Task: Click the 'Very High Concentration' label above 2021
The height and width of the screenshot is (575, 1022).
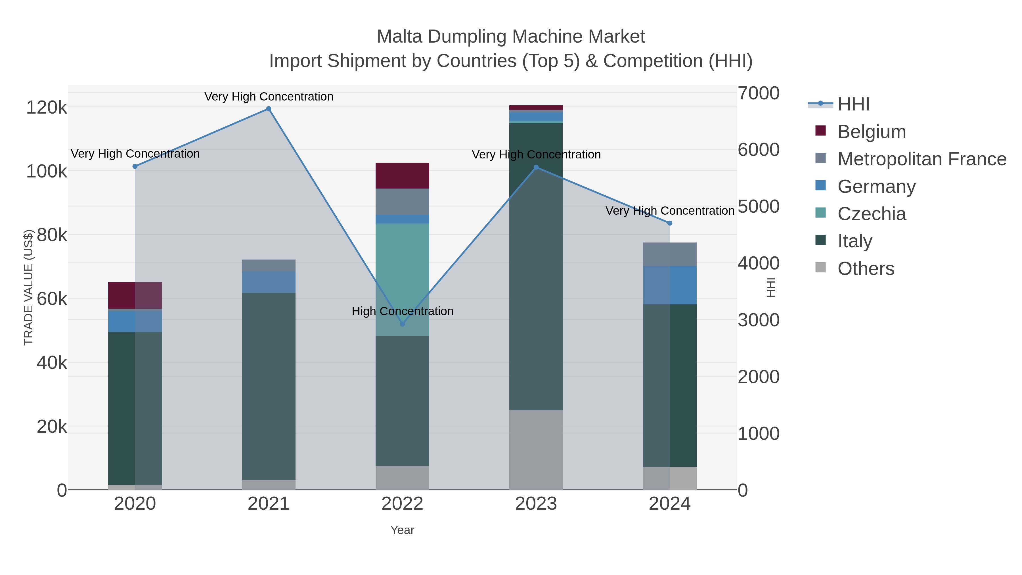Action: [269, 97]
